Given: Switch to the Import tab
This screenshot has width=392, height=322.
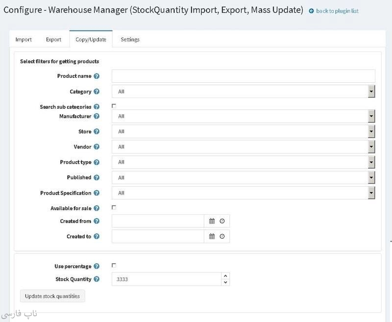Looking at the screenshot, I should tap(24, 40).
